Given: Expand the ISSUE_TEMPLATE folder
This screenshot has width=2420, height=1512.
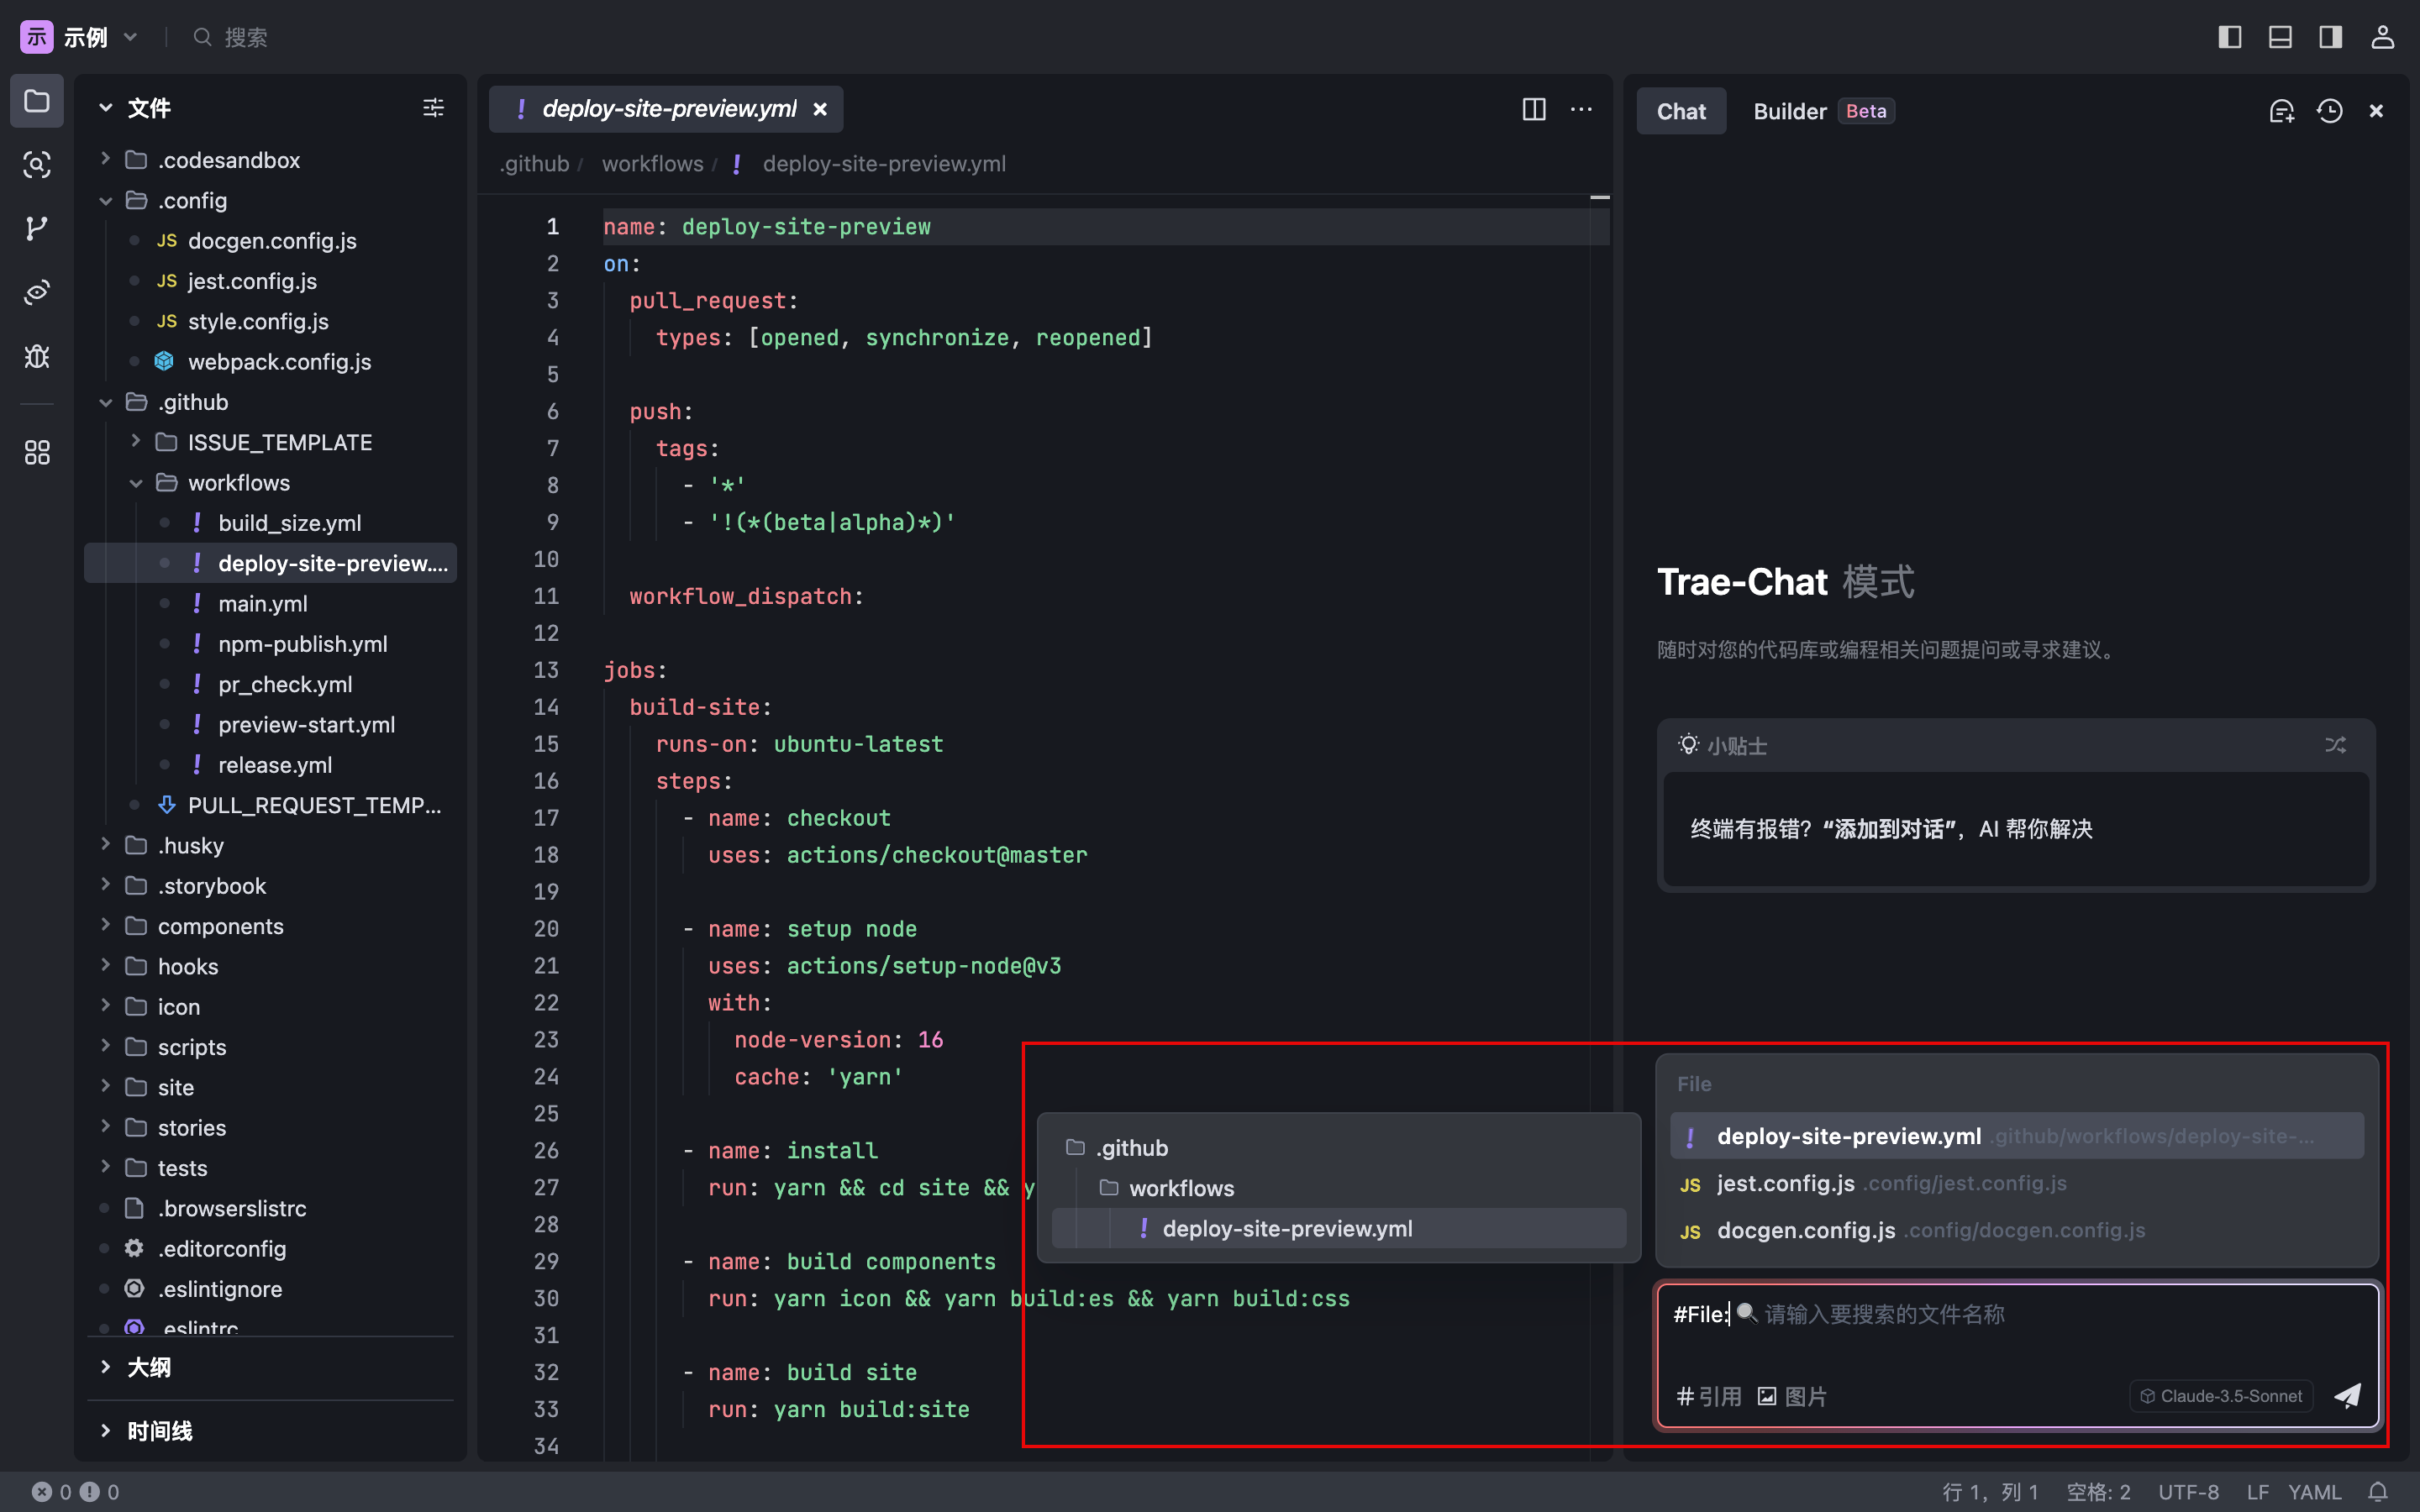Looking at the screenshot, I should [135, 442].
